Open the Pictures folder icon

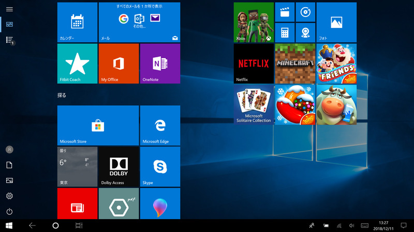(9, 180)
